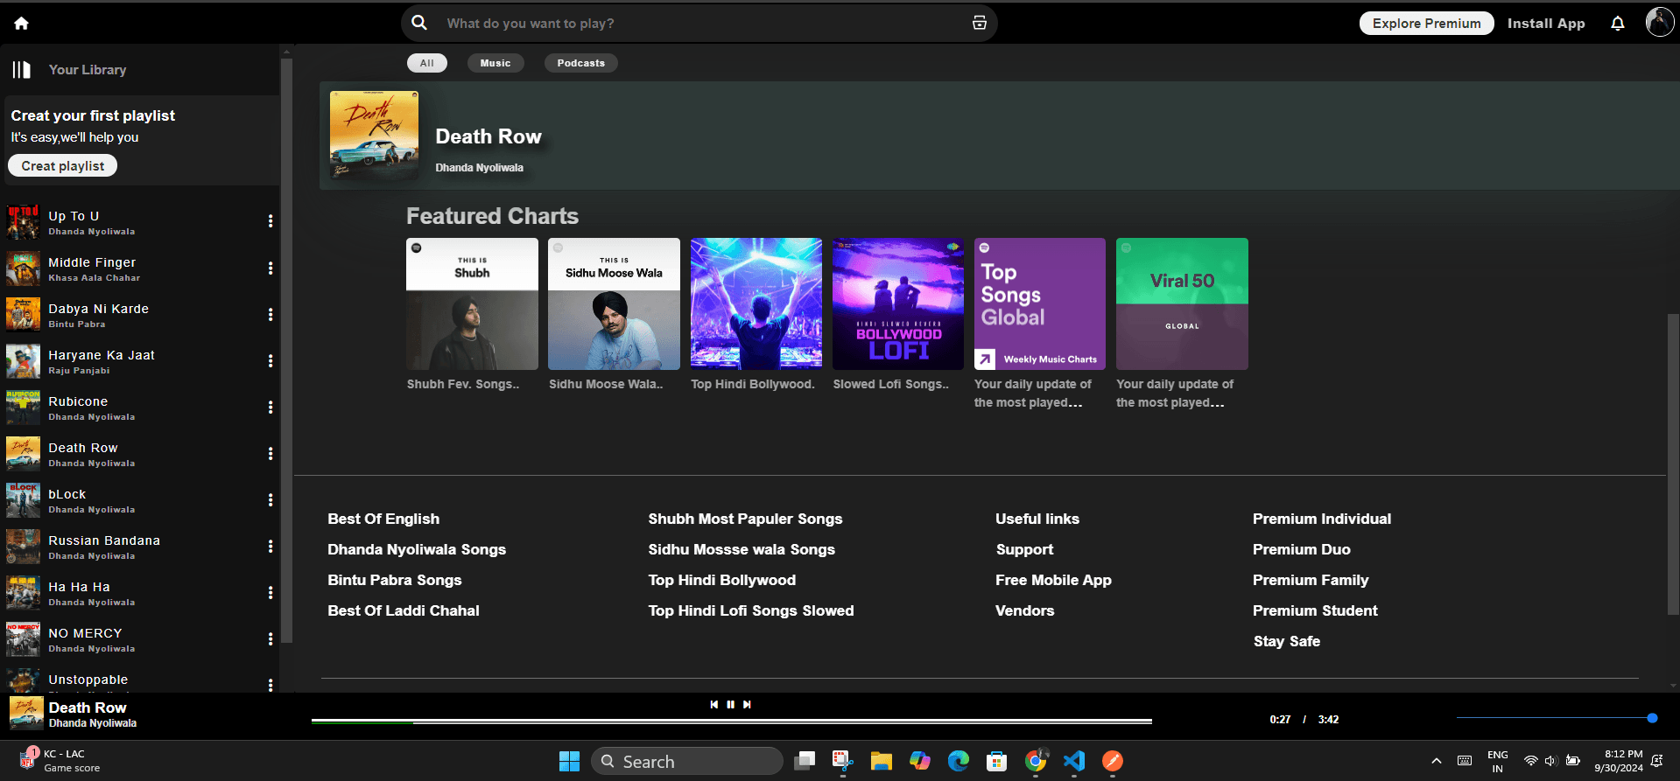Screen dimensions: 1680x781
Task: Click the song progress bar
Action: [732, 722]
